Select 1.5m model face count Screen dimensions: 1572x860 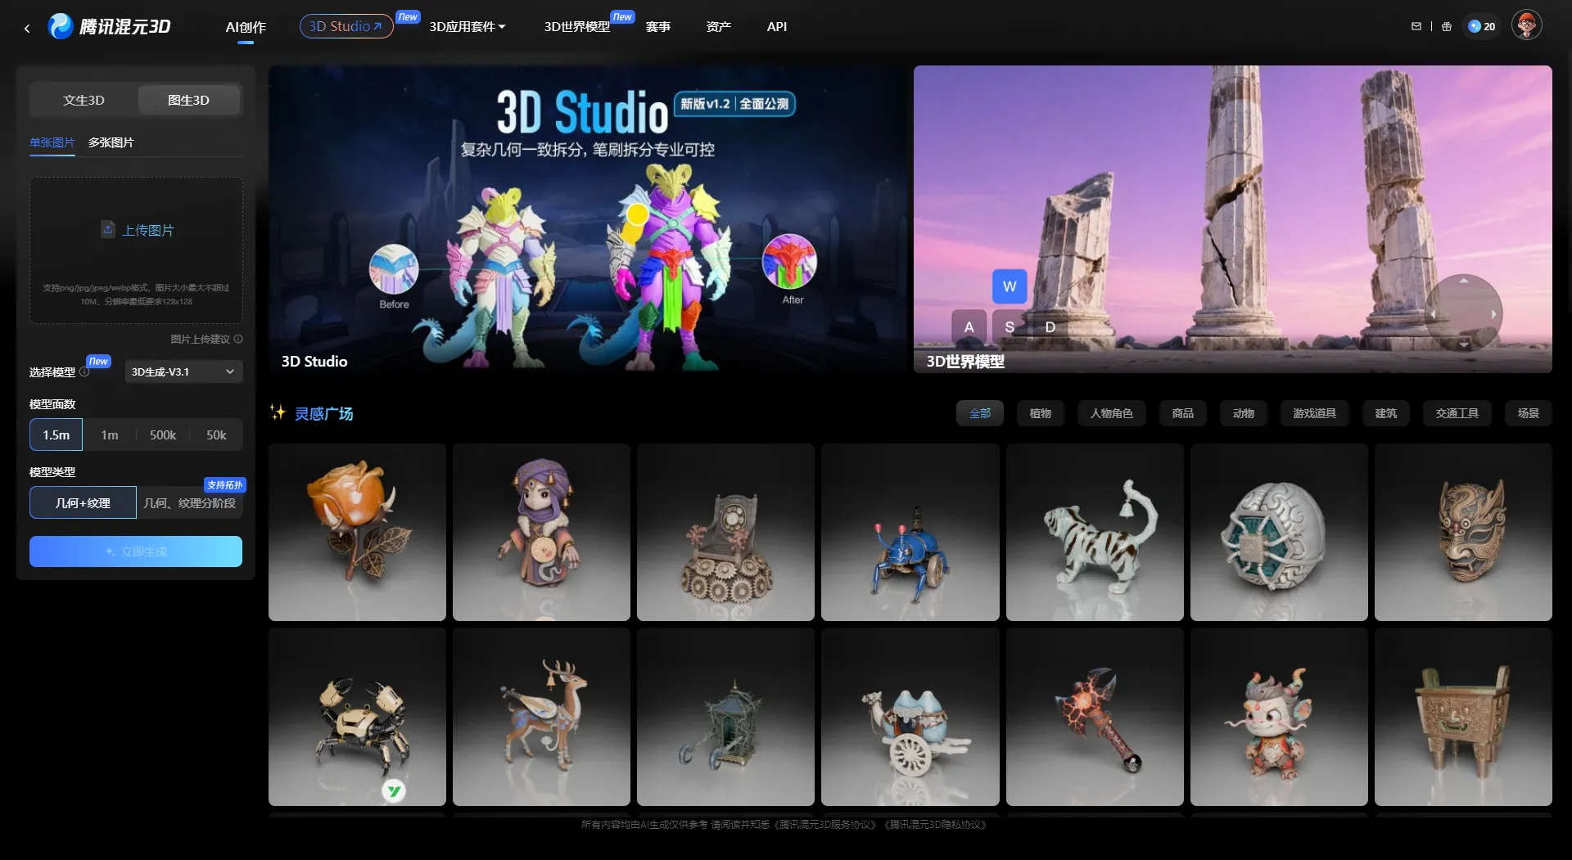coord(56,435)
